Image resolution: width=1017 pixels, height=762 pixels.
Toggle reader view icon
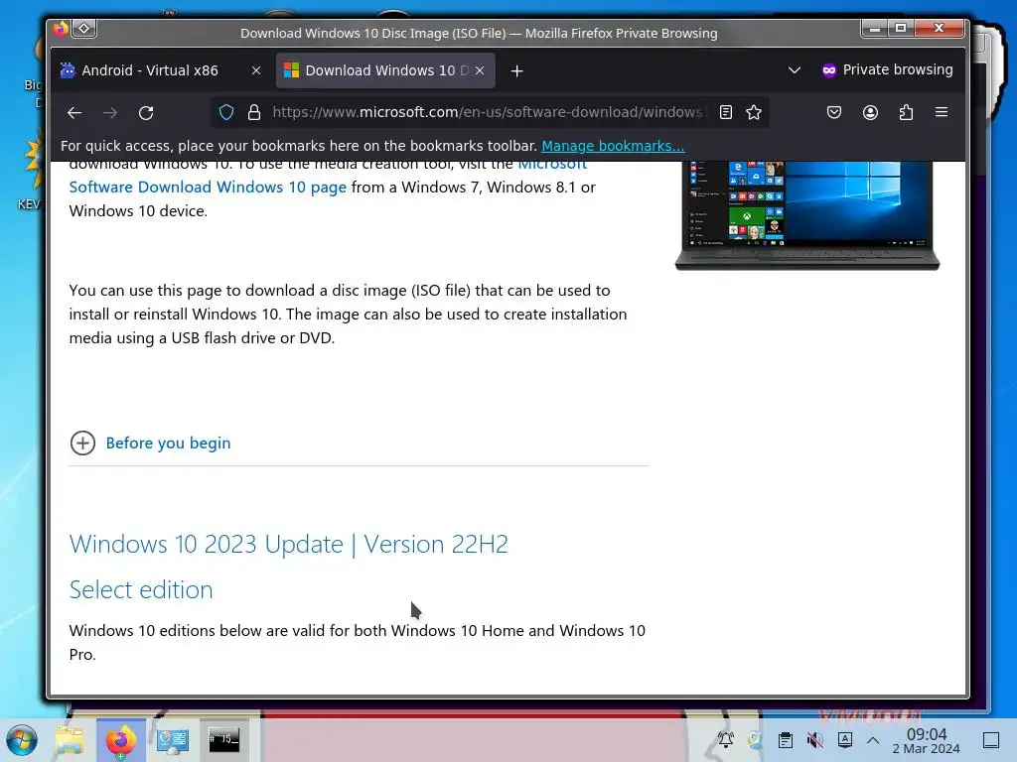tap(726, 113)
